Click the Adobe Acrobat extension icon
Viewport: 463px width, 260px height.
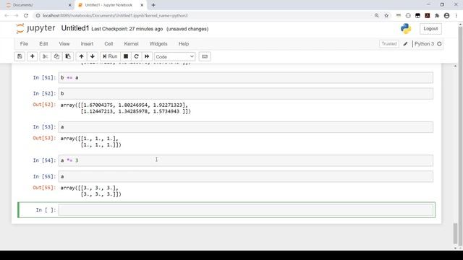point(428,16)
